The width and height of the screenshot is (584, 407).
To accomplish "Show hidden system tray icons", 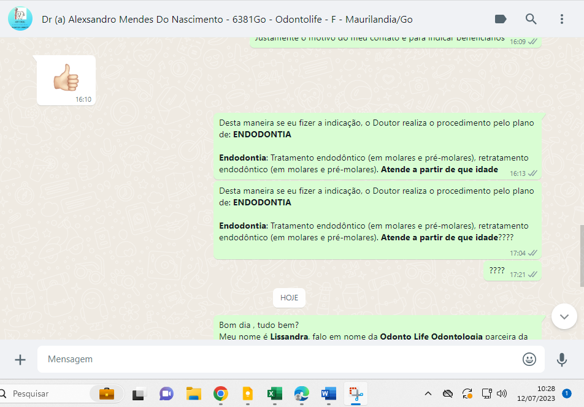I will click(428, 394).
